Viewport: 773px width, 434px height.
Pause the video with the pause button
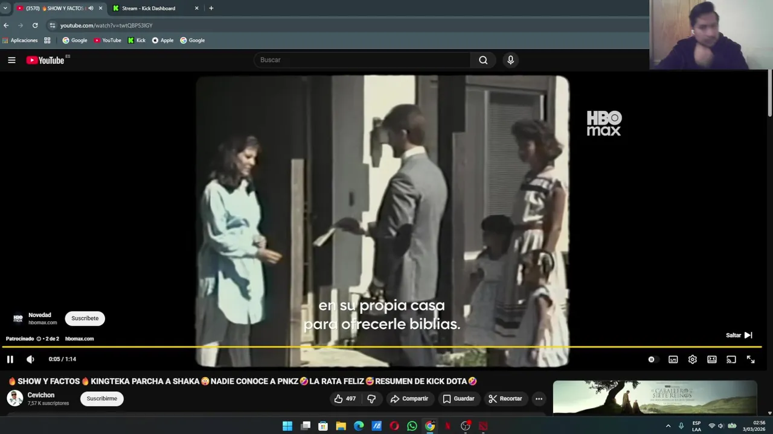pos(10,359)
